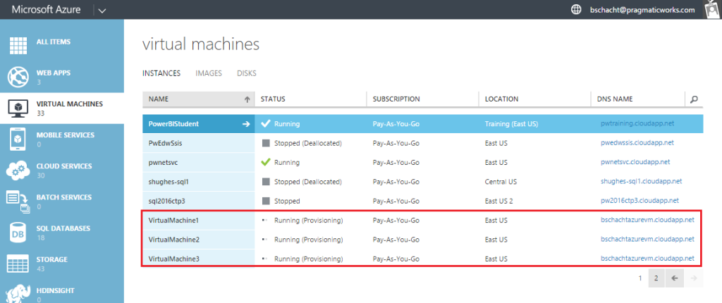
Task: Select the VirtualMachine2 row
Action: 174,240
